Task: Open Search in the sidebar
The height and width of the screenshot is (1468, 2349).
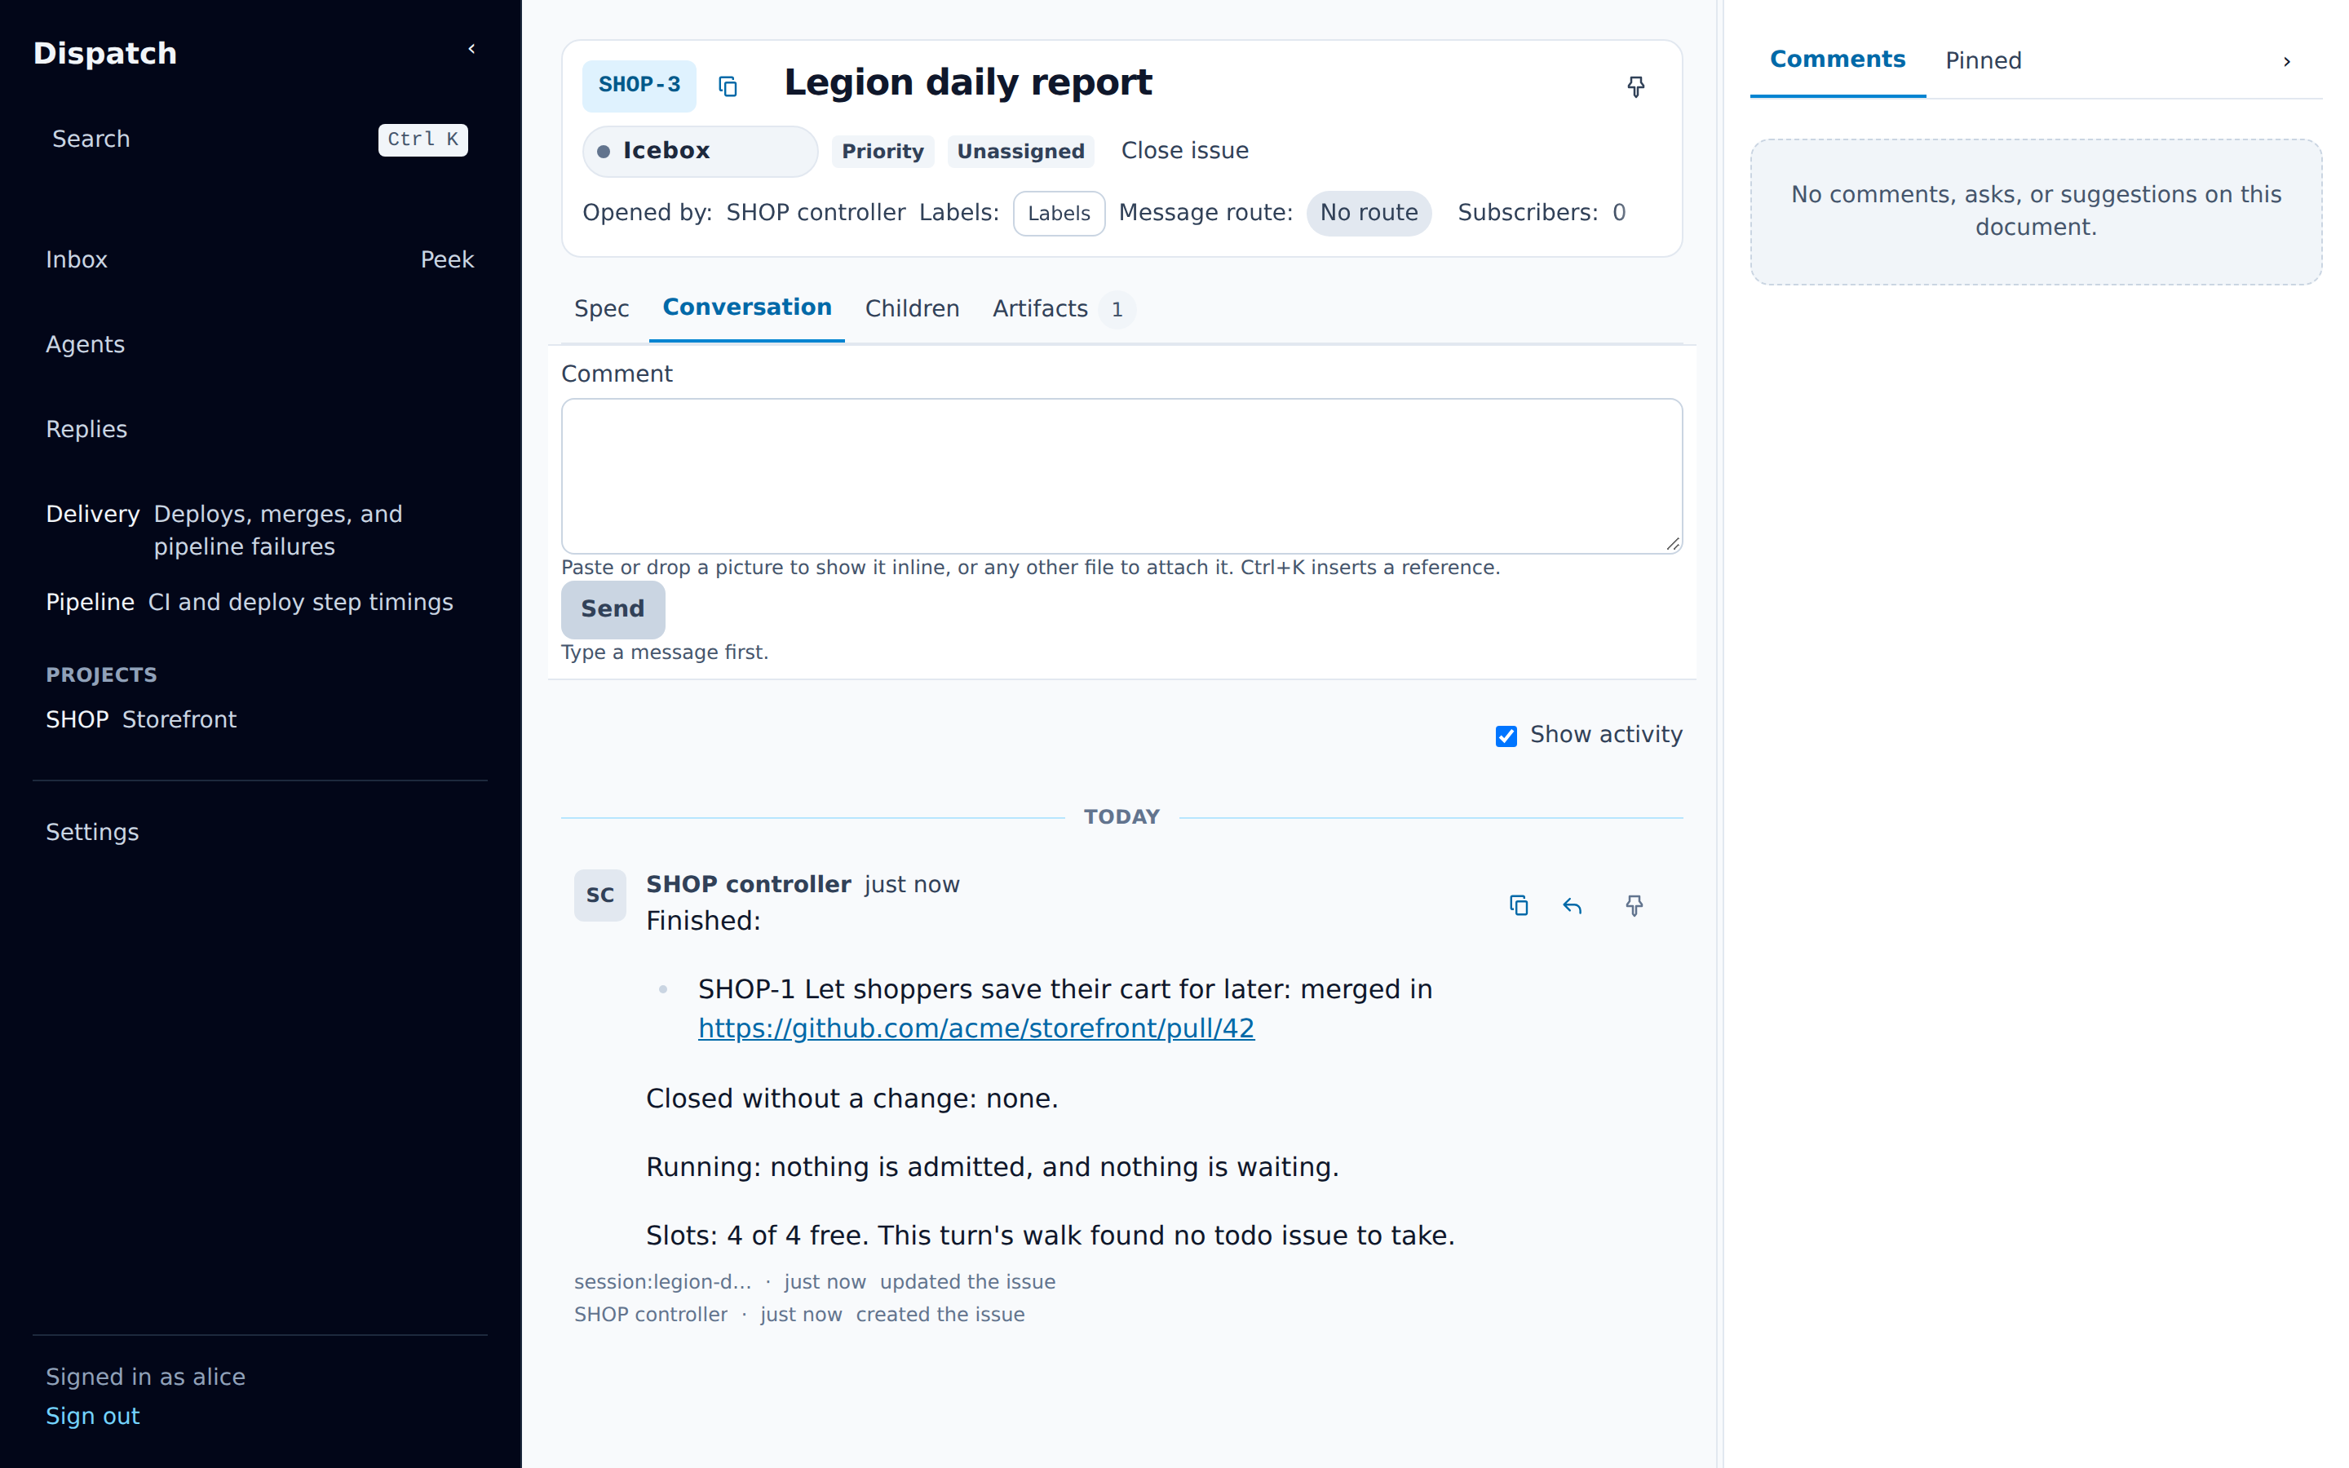Action: pos(259,139)
